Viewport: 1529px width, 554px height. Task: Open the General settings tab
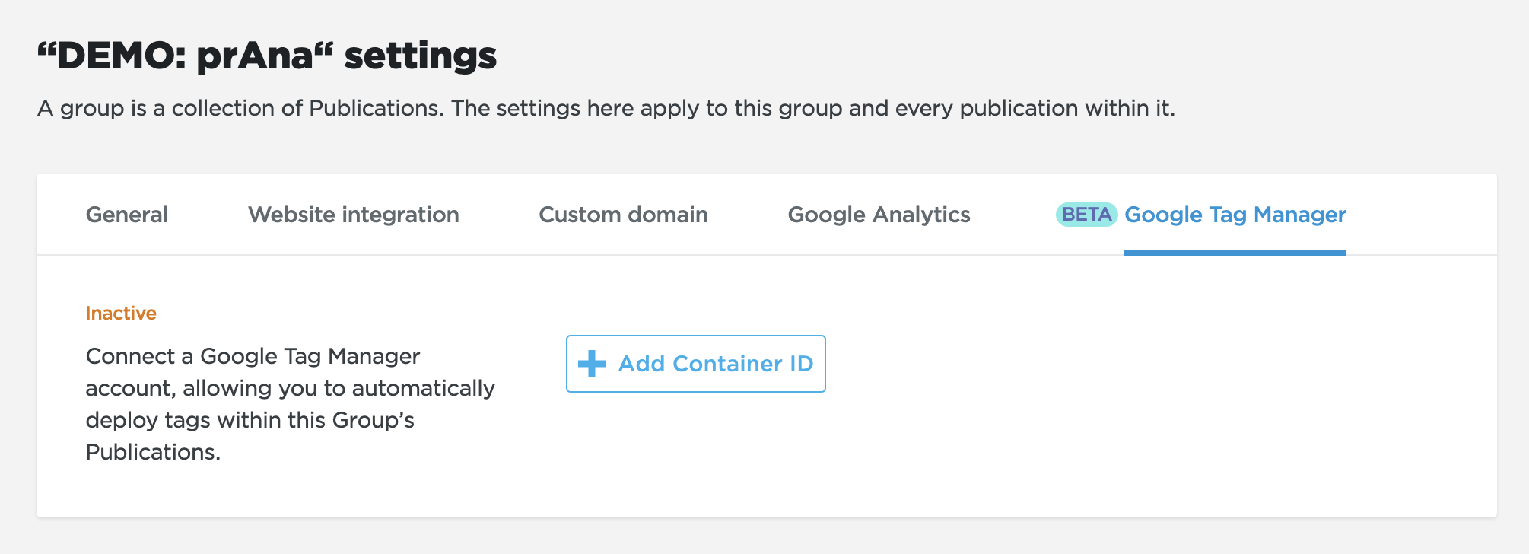pos(126,215)
